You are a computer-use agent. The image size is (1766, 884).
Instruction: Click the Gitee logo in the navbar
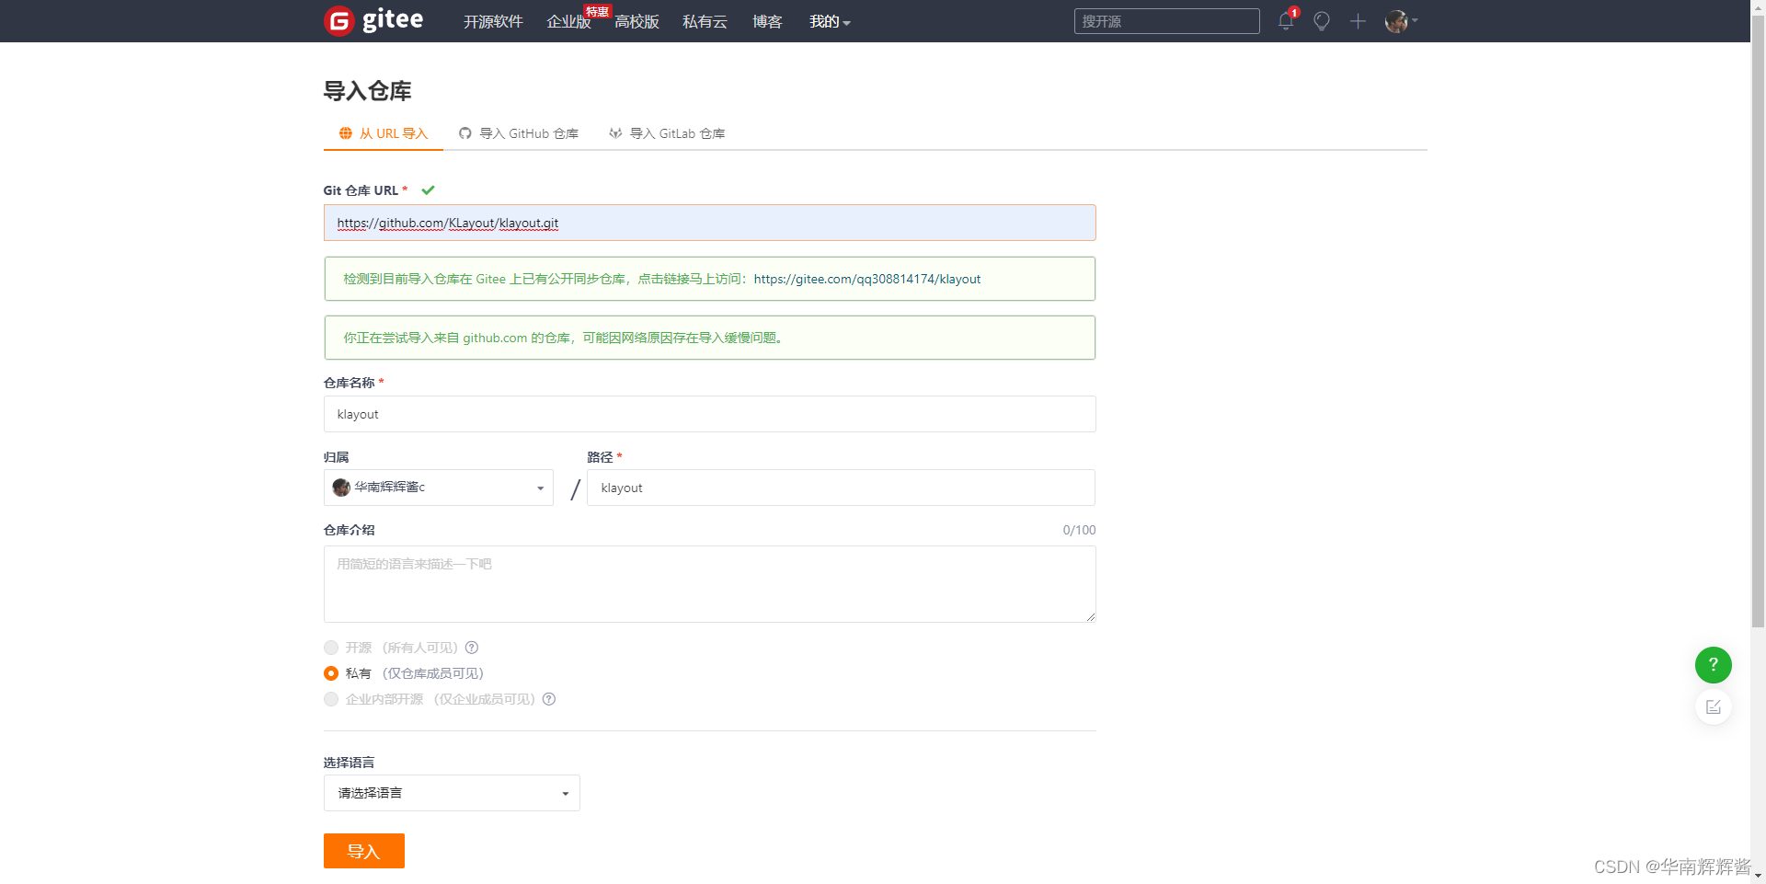[373, 20]
